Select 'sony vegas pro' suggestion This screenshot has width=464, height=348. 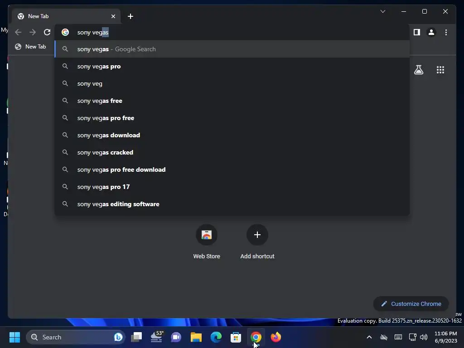(232, 66)
